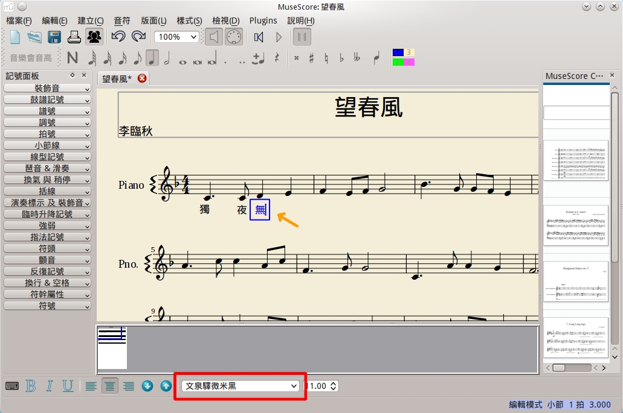
Task: Open the 編輯(E) menu
Action: point(54,20)
